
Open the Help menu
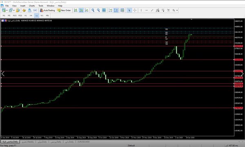[x=60, y=6]
